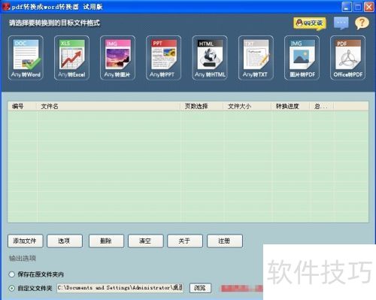The image size is (376, 300).
Task: Click the 转换进度 column header
Action: (290, 106)
